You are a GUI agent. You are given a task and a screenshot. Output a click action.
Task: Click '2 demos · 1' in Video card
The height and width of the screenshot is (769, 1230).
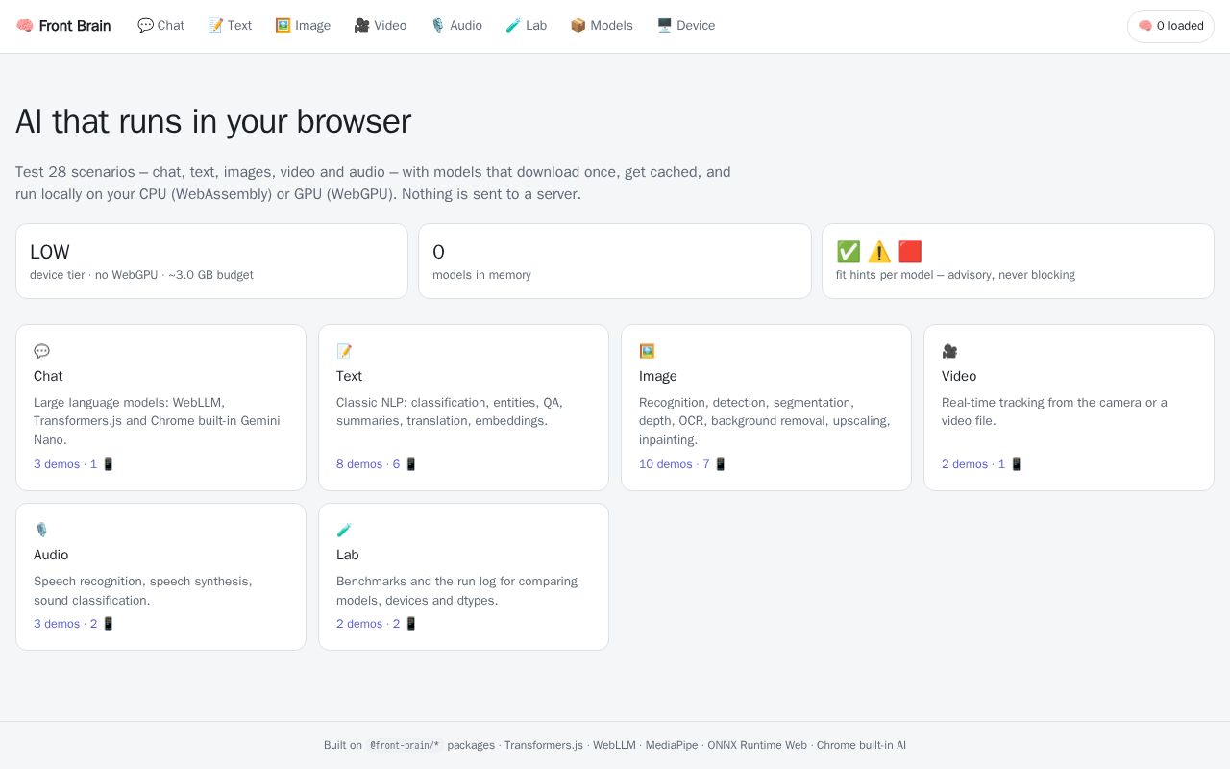pos(982,464)
